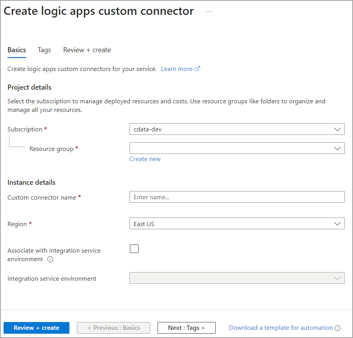Expand the Resource group dropdown
The image size is (353, 338).
(x=236, y=148)
